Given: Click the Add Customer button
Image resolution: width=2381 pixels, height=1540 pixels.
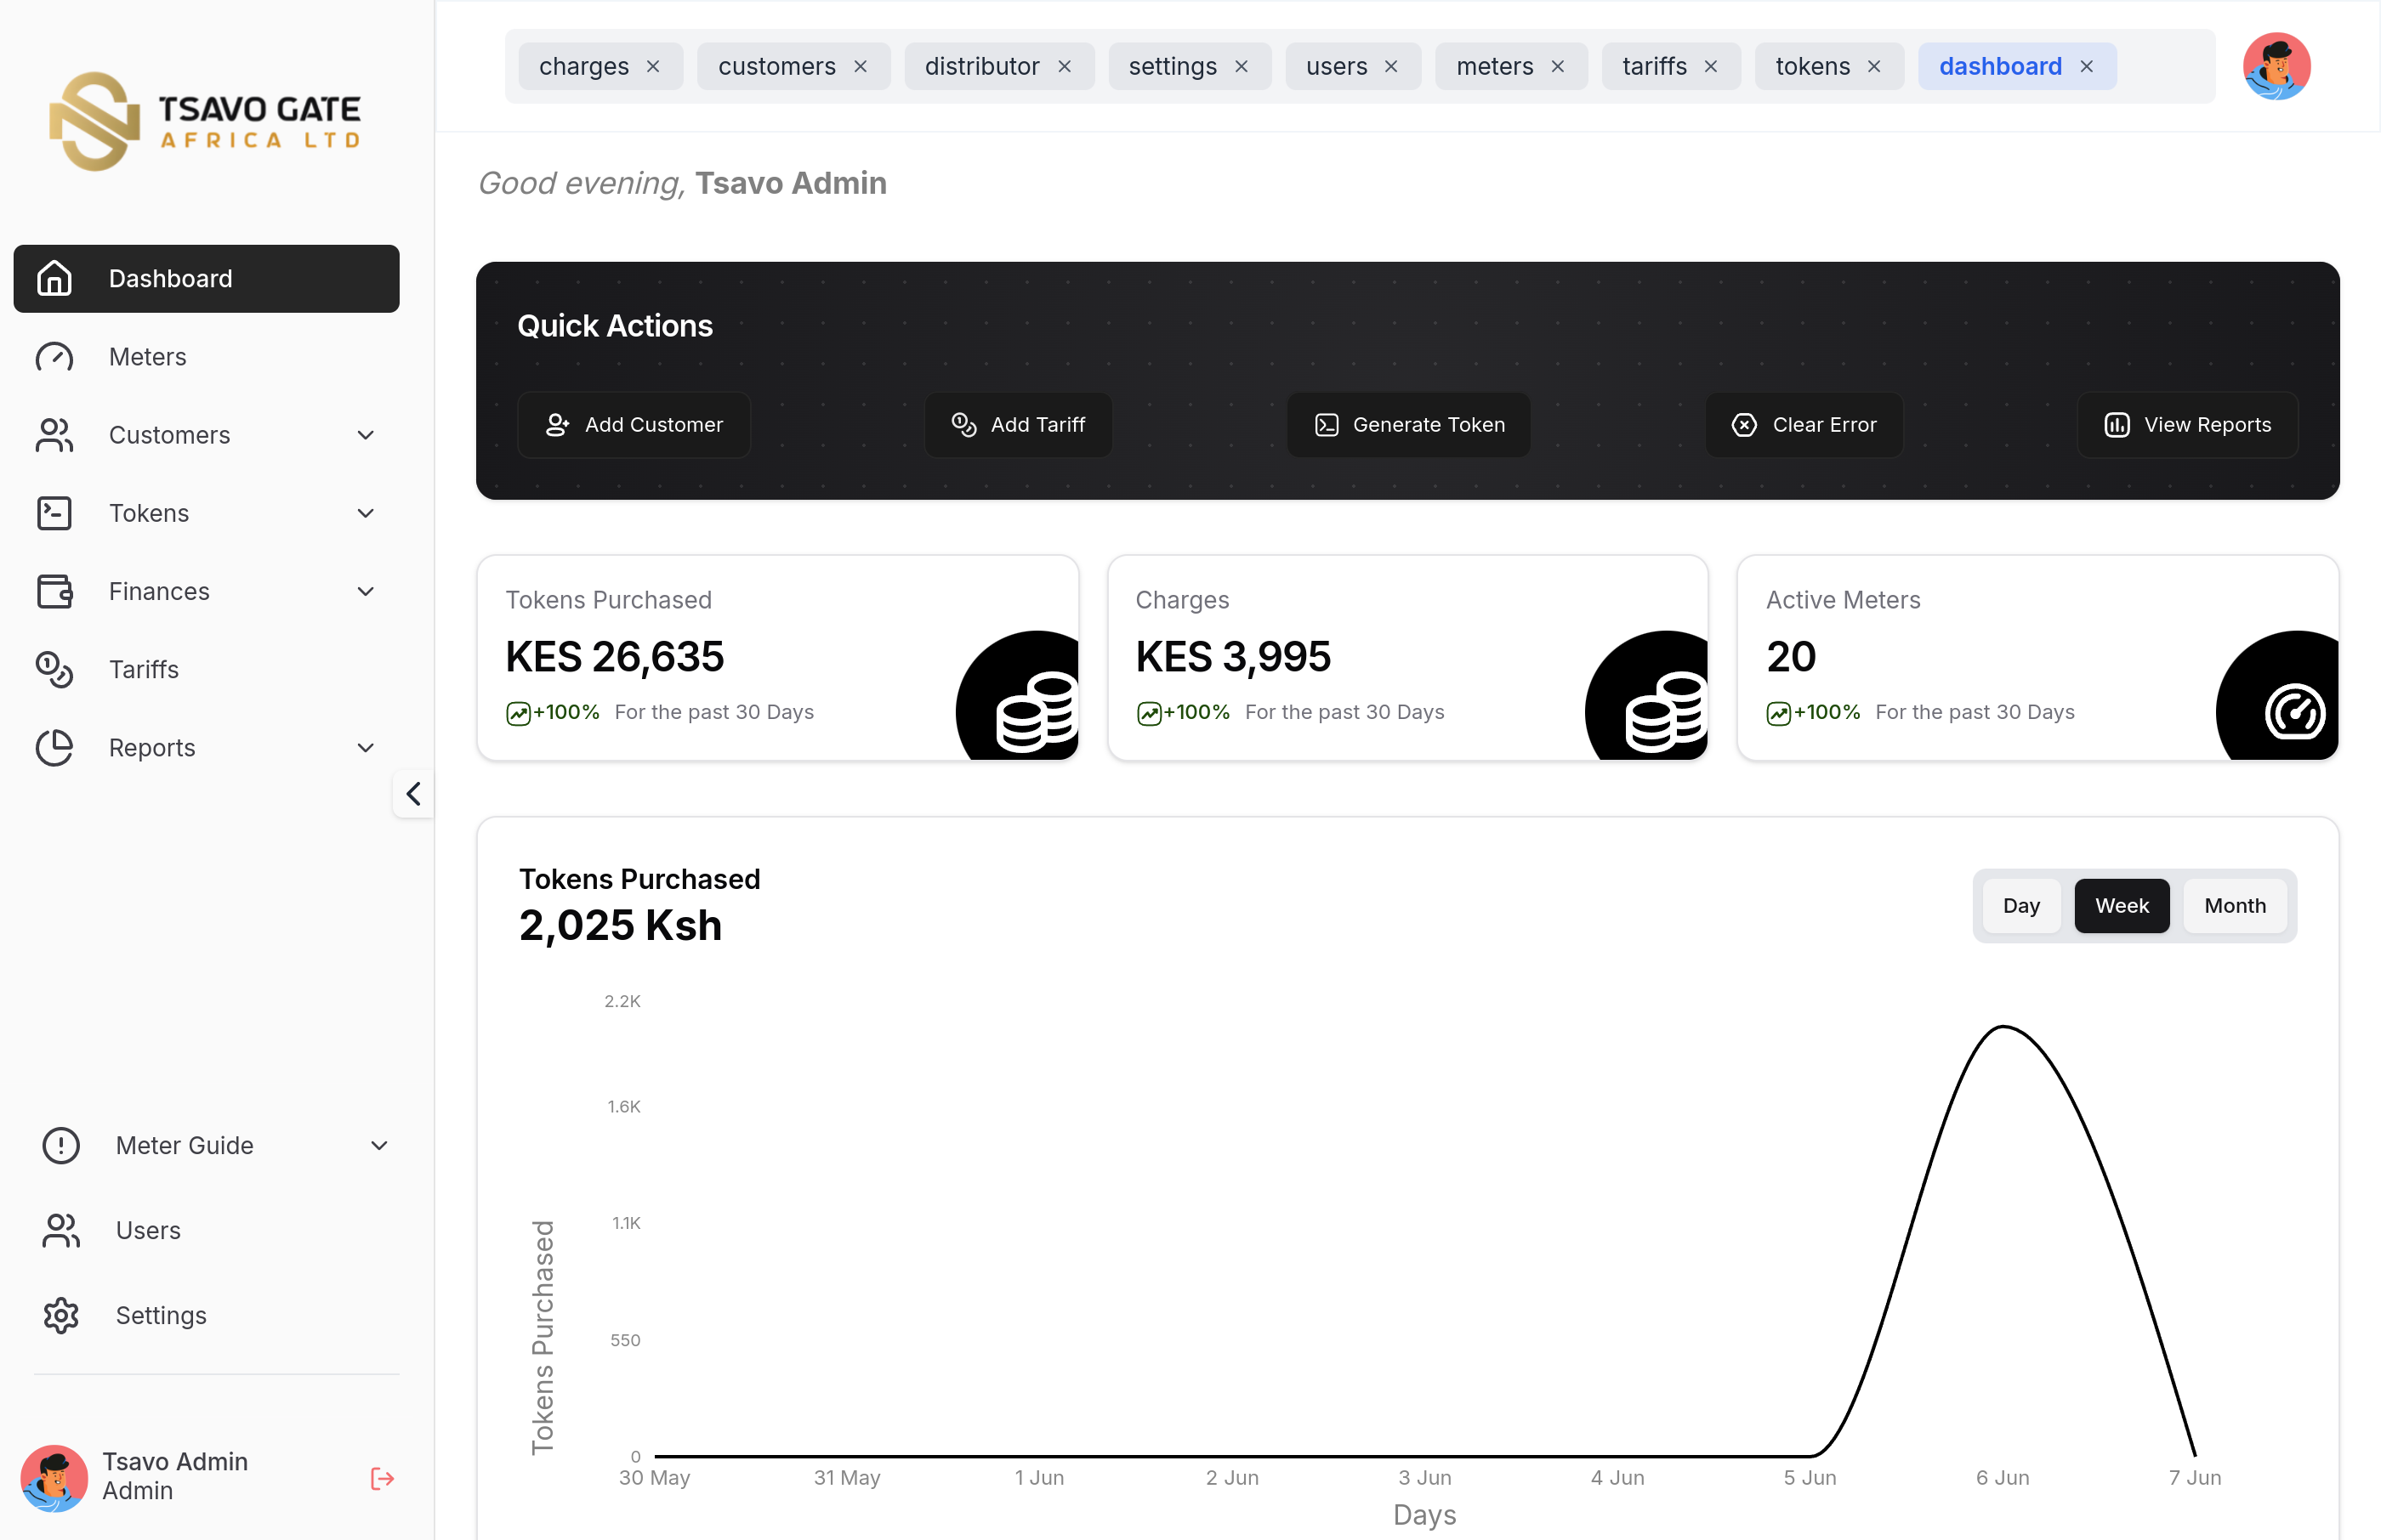Looking at the screenshot, I should click(x=634, y=425).
